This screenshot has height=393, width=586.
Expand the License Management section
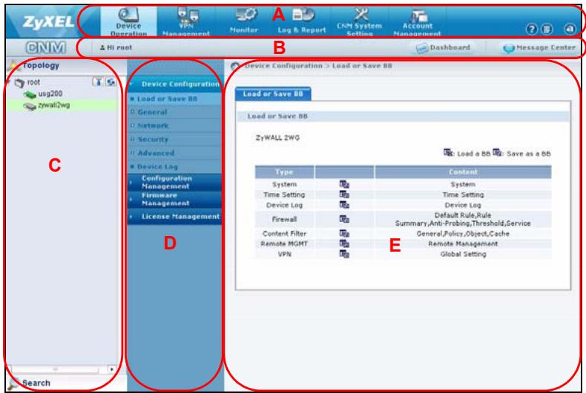click(174, 217)
